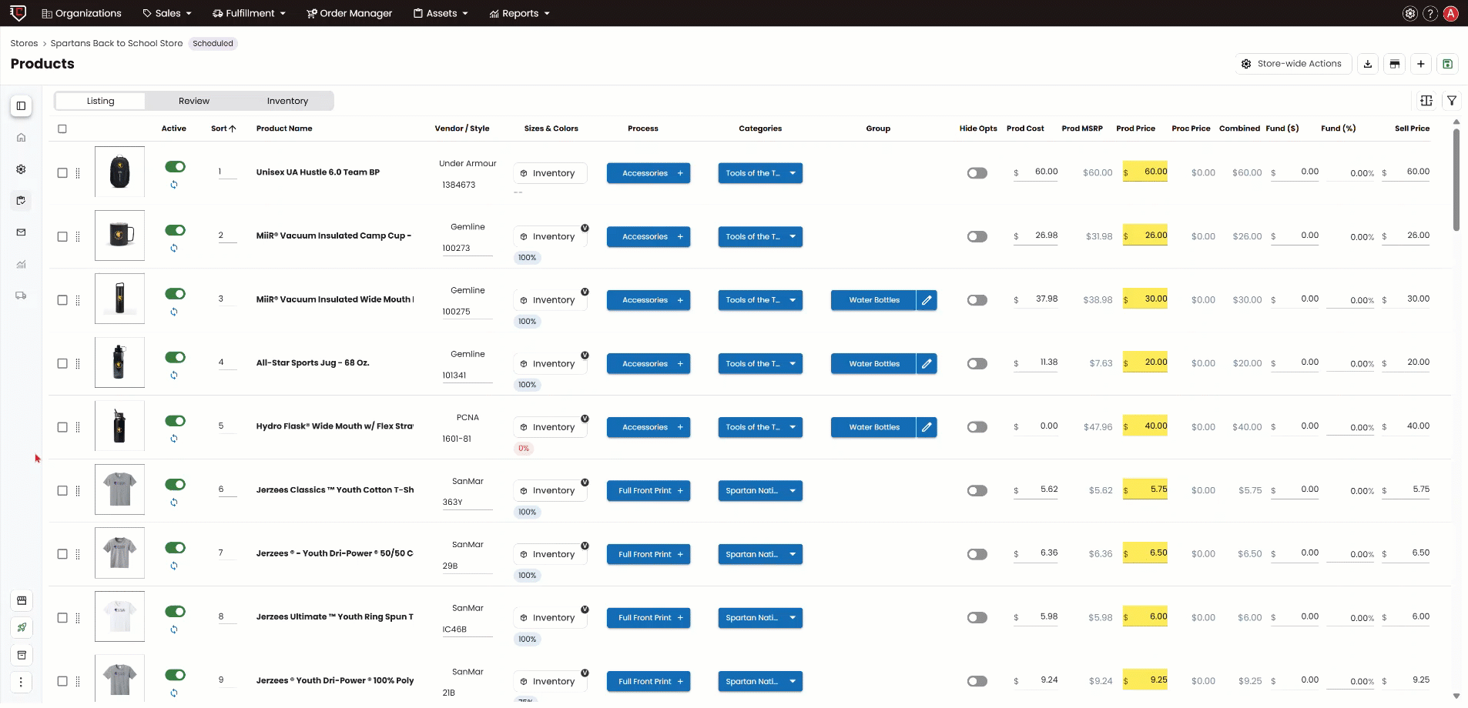Open the mail icon in left sidebar

click(x=22, y=232)
